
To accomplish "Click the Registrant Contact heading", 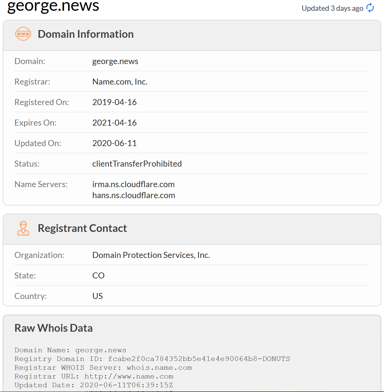I will [82, 228].
